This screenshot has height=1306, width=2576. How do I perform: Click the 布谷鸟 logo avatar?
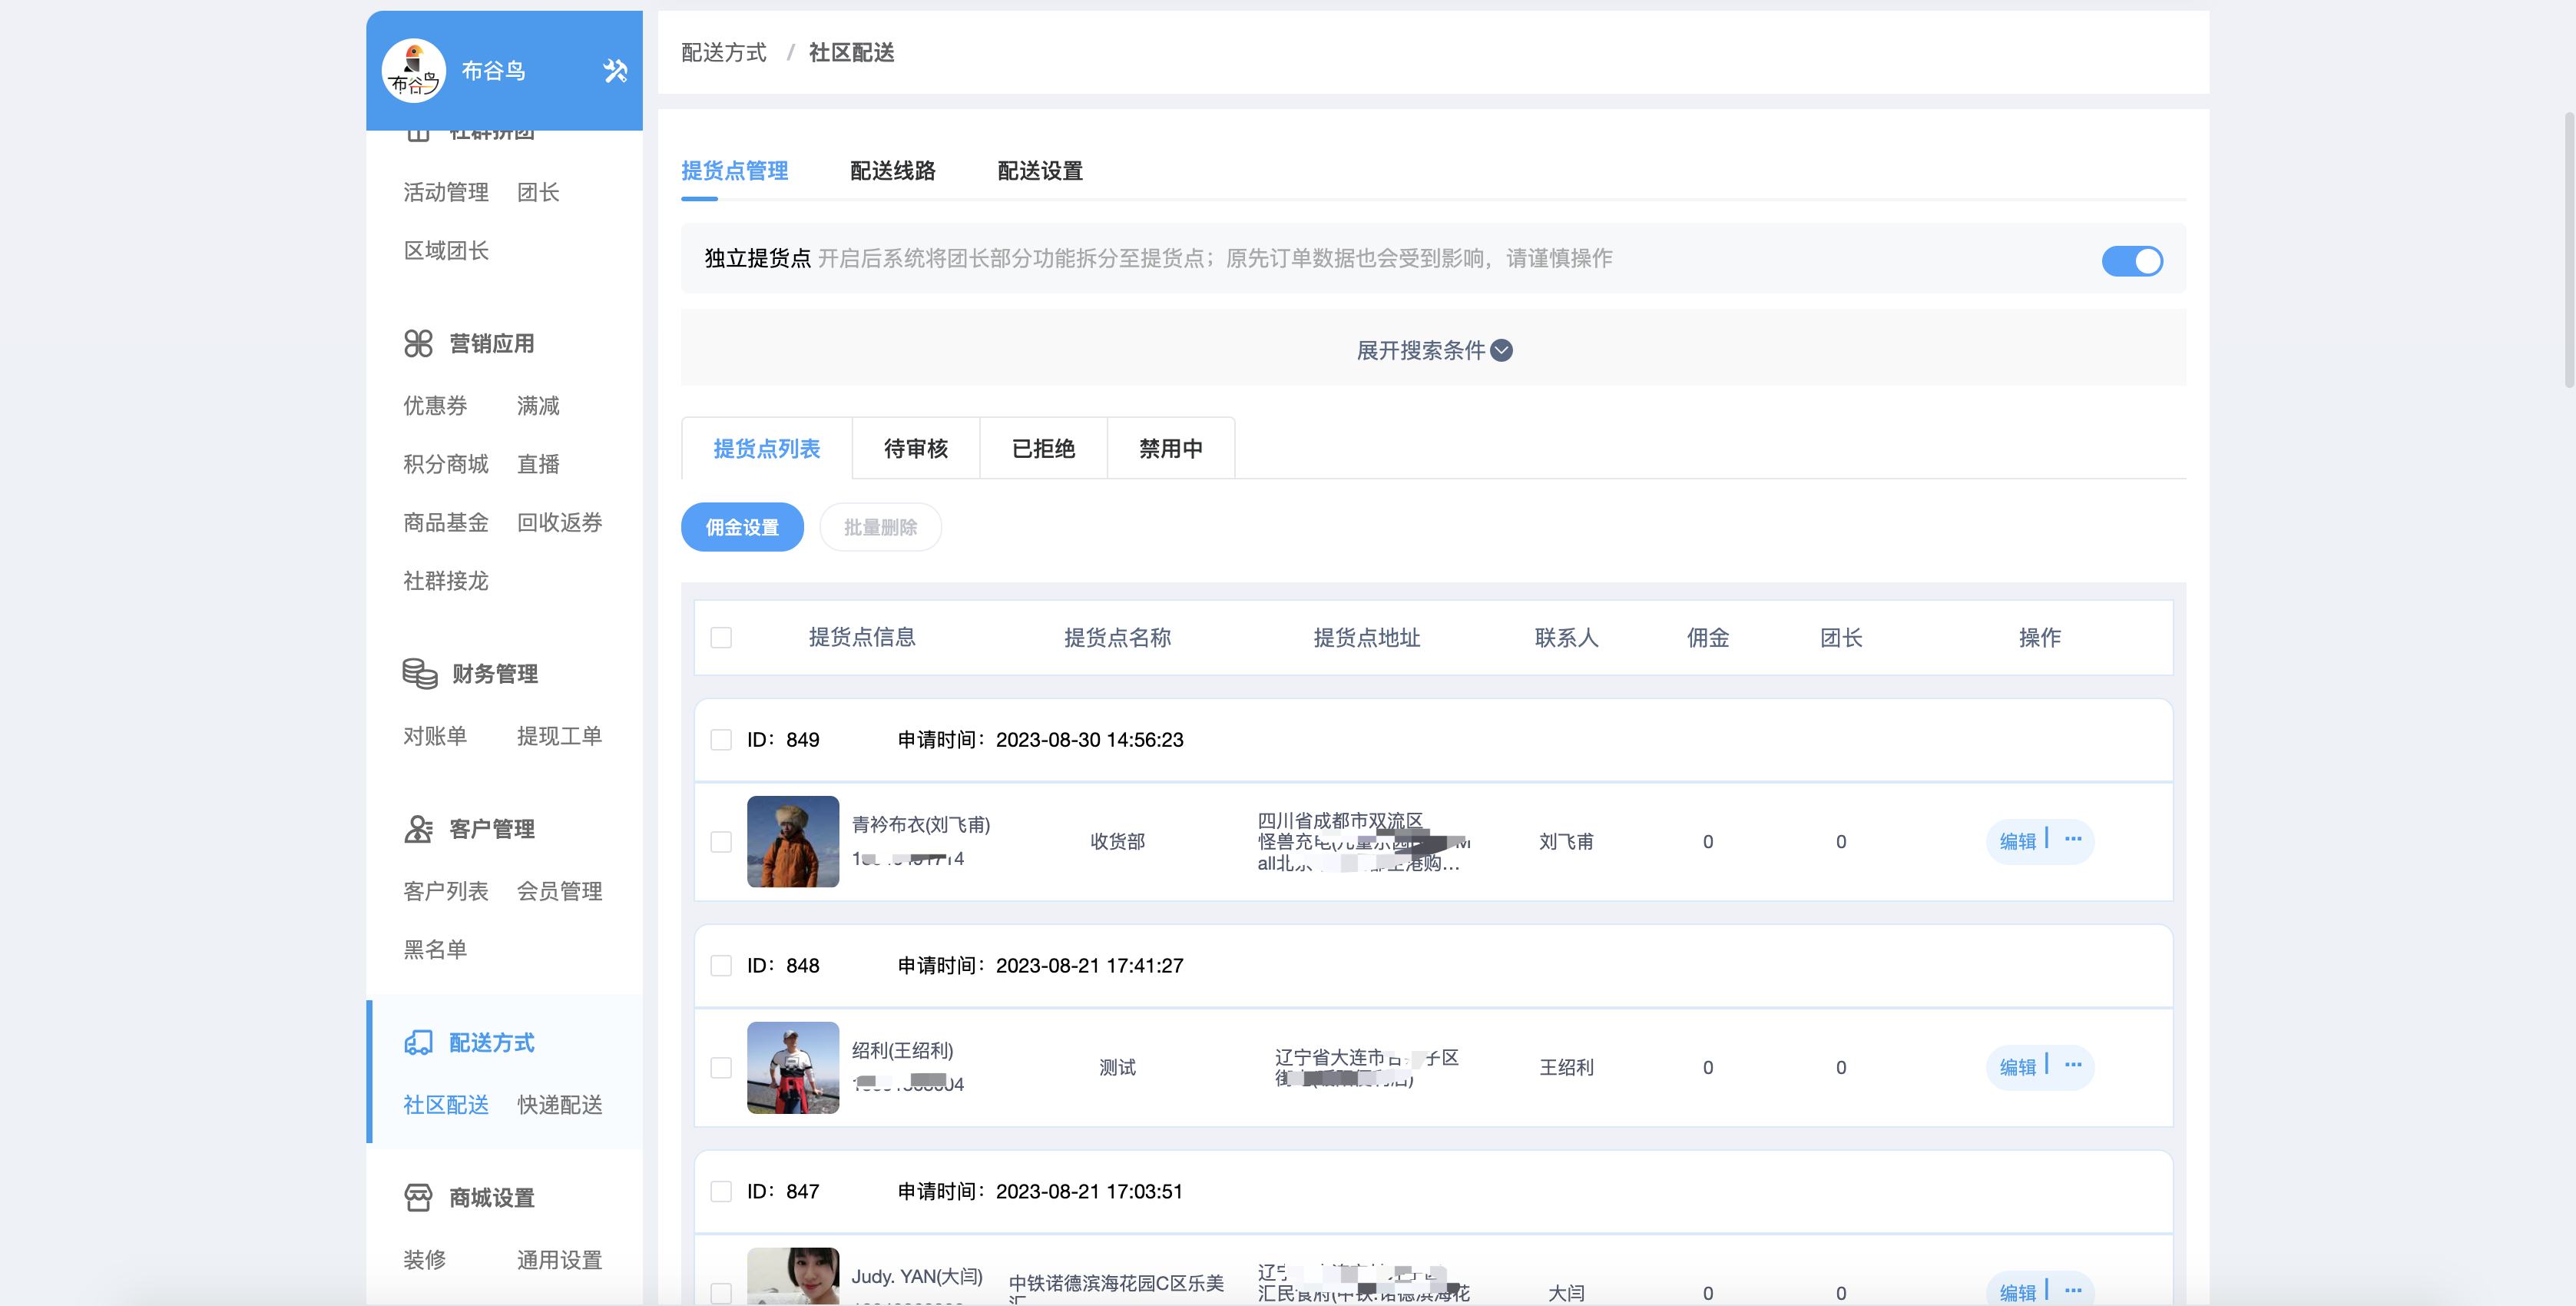pos(413,71)
